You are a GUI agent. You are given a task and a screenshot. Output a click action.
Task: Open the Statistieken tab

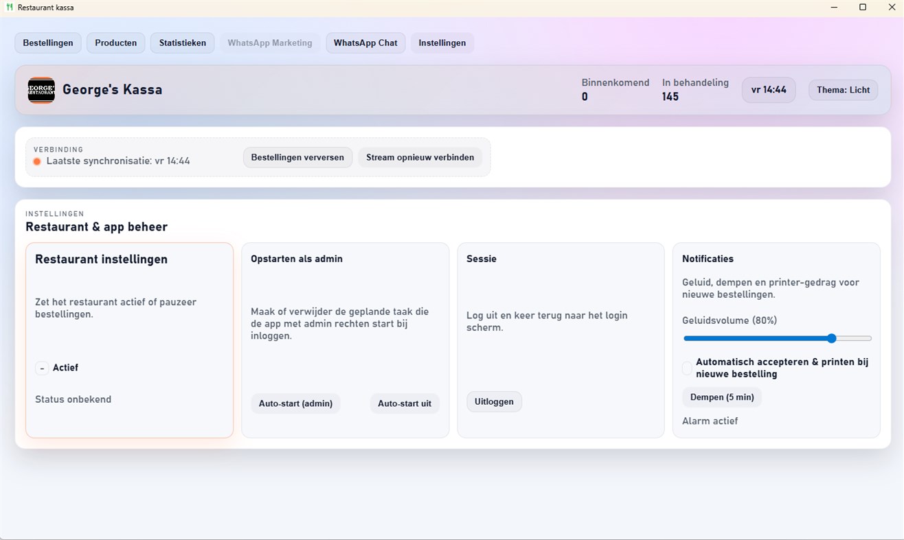(x=183, y=43)
